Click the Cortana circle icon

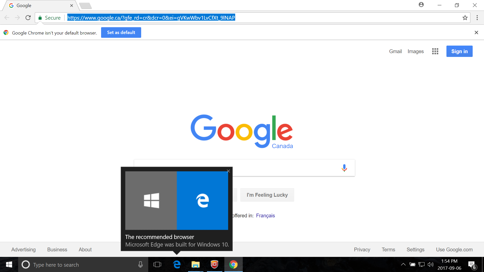click(x=26, y=264)
